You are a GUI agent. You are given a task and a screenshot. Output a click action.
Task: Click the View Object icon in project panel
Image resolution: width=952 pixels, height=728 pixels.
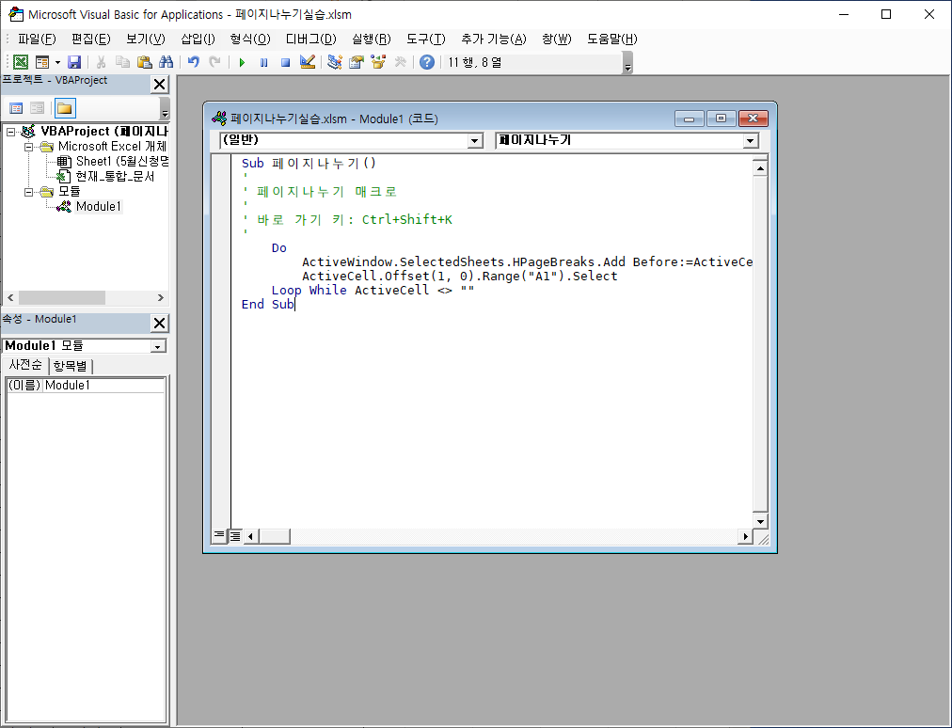37,108
